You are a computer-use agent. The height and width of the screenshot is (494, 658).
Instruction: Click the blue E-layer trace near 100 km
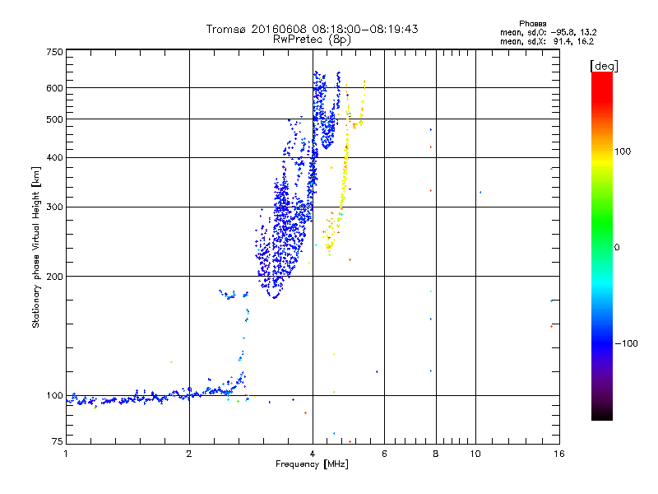click(155, 395)
